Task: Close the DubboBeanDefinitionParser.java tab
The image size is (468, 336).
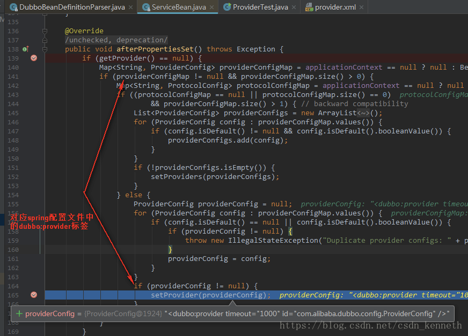Action: (131, 8)
